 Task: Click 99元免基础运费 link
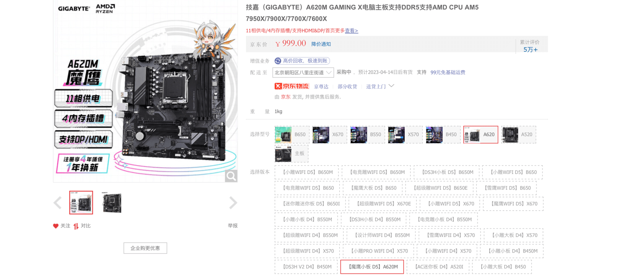[448, 73]
